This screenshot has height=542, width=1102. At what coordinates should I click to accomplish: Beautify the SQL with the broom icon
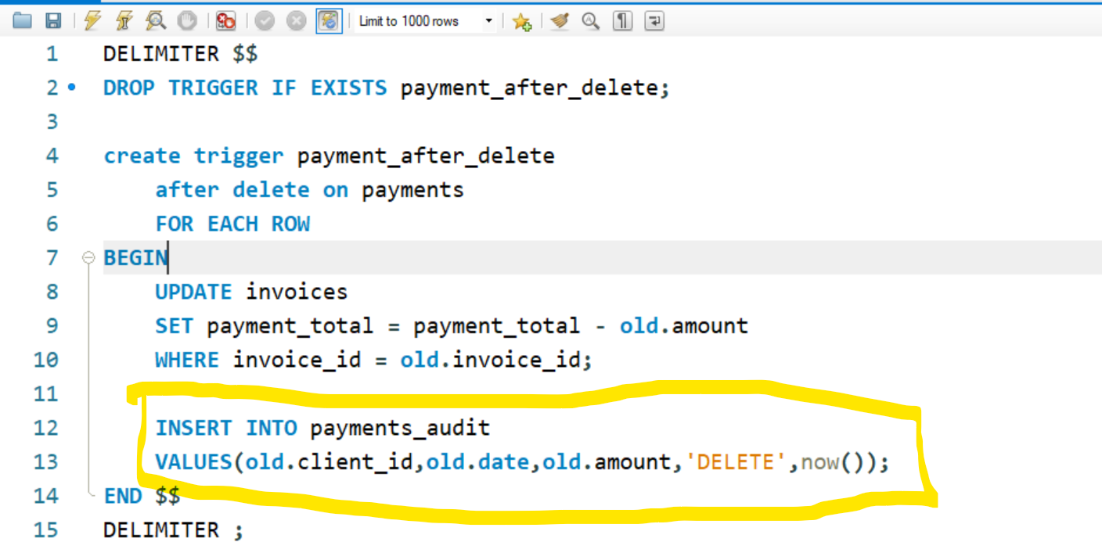click(559, 21)
